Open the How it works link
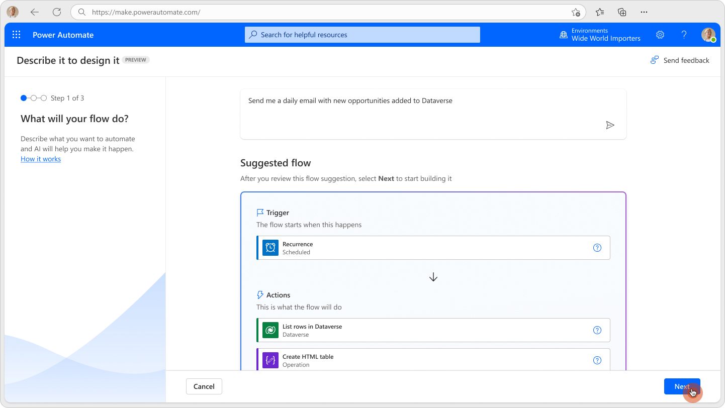This screenshot has height=408, width=725. (41, 159)
